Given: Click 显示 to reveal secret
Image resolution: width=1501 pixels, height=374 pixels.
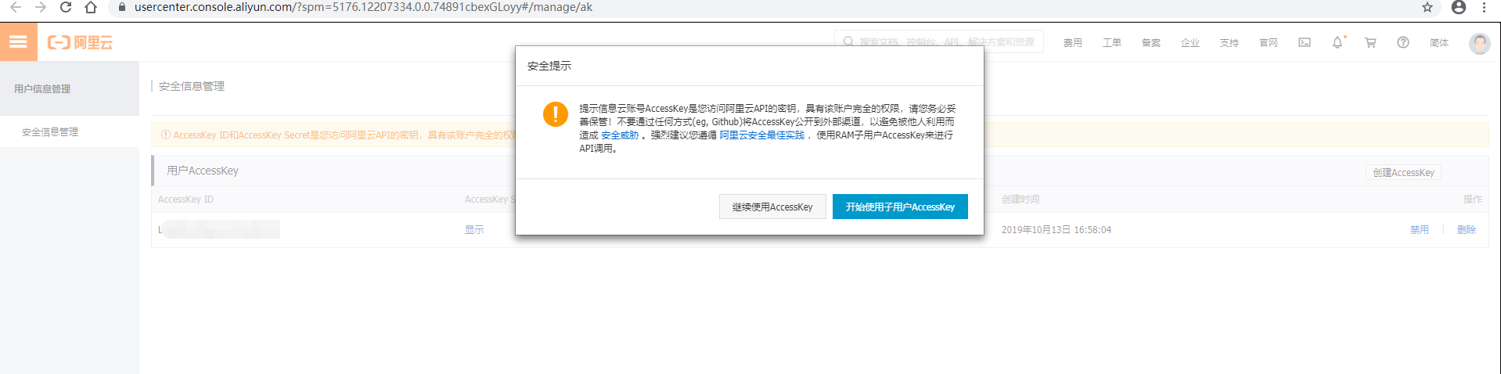Looking at the screenshot, I should tap(474, 230).
